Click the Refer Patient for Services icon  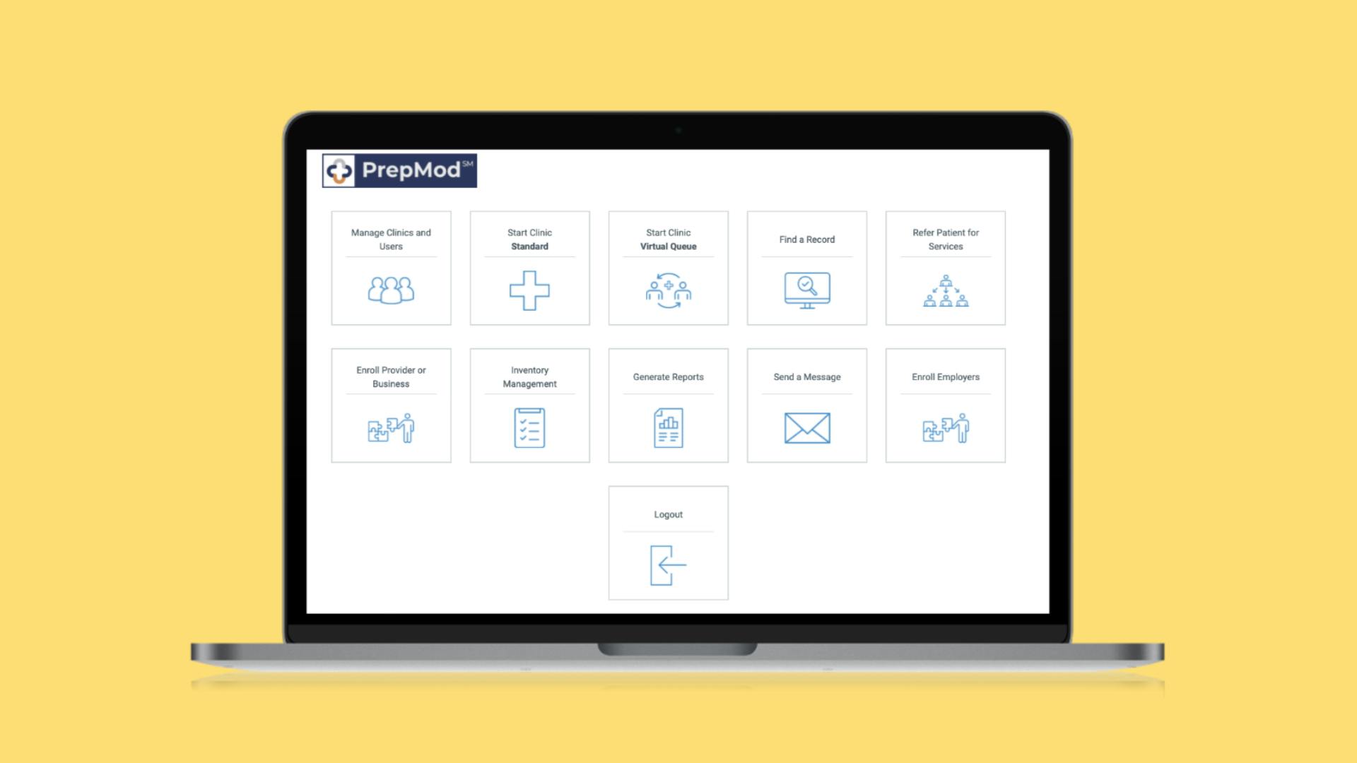(944, 290)
